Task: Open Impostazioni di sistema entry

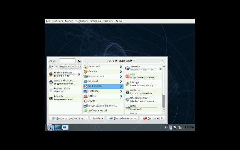Action: 103,106
